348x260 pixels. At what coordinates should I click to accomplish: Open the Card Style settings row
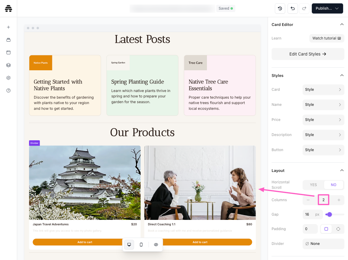tap(323, 90)
